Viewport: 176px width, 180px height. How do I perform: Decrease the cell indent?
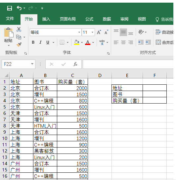[x=141, y=42]
